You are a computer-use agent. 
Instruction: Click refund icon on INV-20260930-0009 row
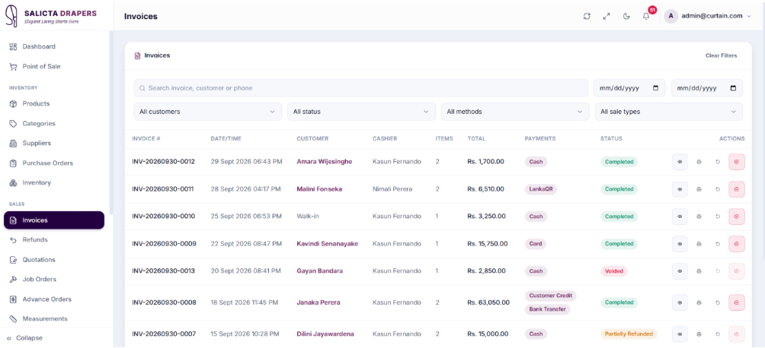click(x=718, y=244)
